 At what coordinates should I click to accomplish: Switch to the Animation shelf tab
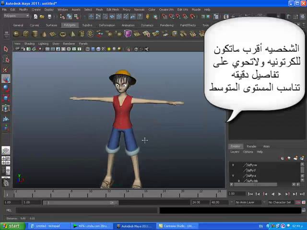coord(128,25)
